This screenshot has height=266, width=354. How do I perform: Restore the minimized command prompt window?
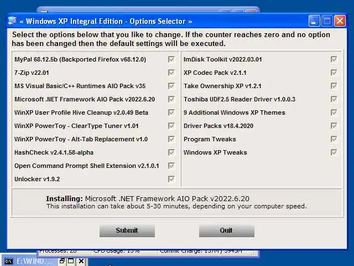(62, 261)
